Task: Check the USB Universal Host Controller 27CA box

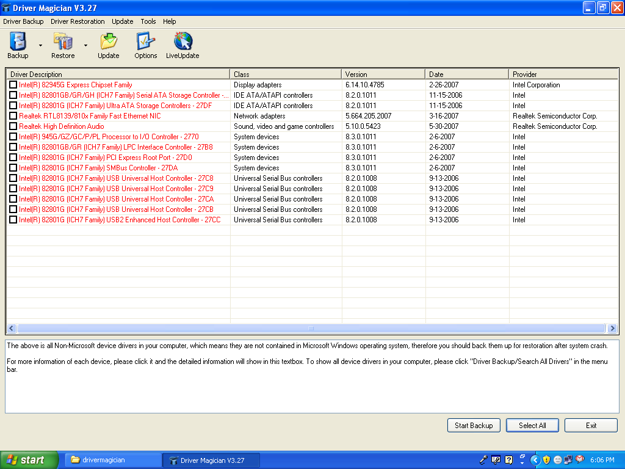Action: tap(13, 198)
